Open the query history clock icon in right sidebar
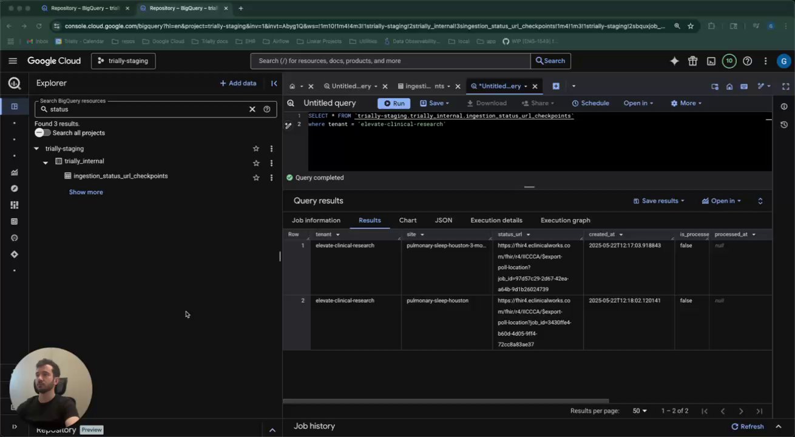This screenshot has width=795, height=437. 784,124
